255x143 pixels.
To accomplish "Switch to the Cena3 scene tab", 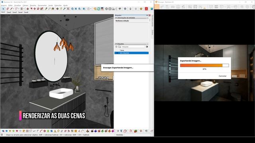I will [15, 12].
